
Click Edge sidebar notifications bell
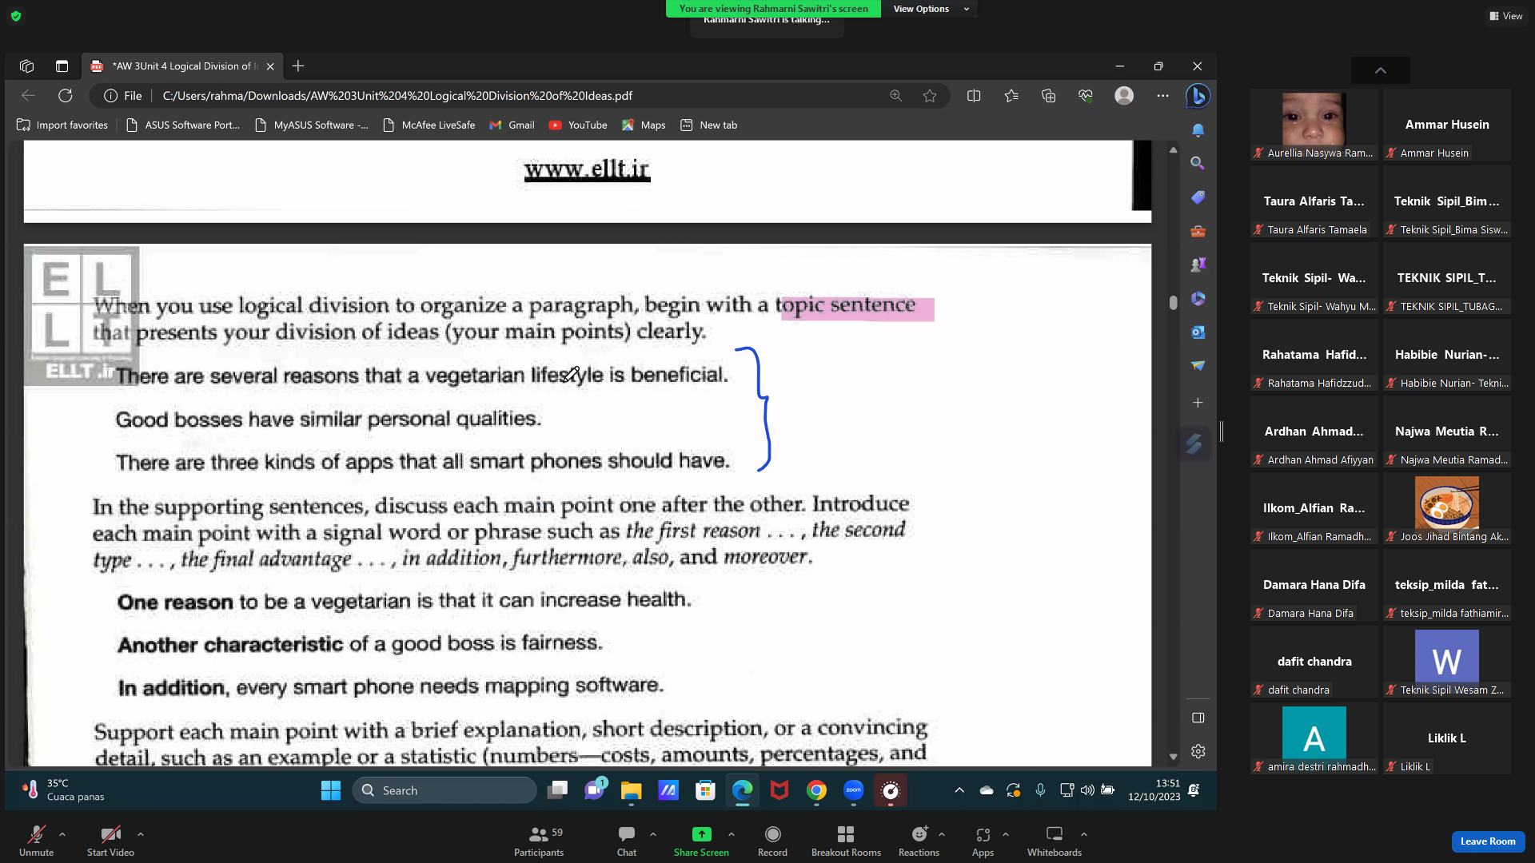click(1198, 129)
